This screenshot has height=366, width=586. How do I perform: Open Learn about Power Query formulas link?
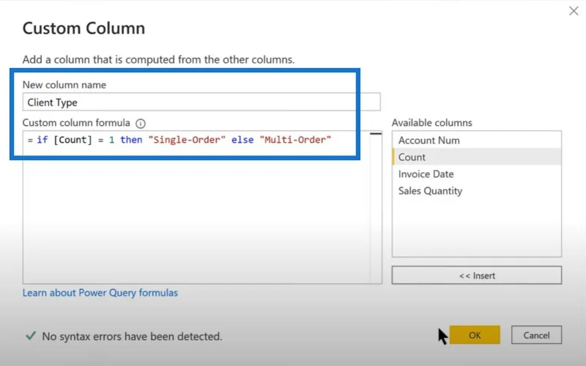[100, 293]
